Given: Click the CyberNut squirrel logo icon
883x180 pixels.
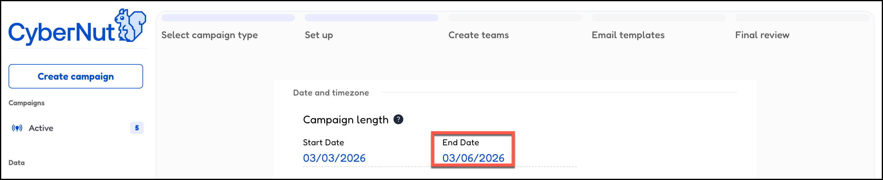Looking at the screenshot, I should click(x=131, y=26).
